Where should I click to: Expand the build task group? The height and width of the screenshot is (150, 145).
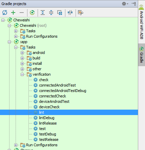22,58
